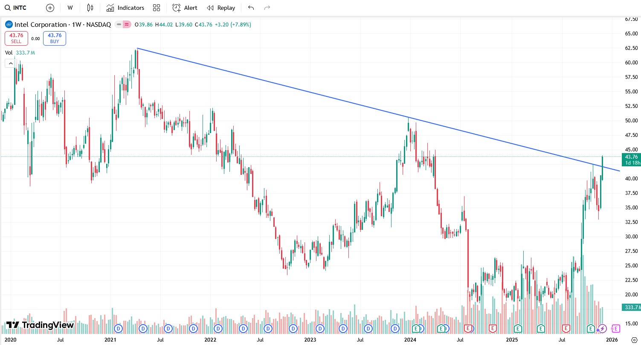Viewport: 641px width, 345px height.
Task: Click the 67.50 price axis label
Action: (631, 19)
